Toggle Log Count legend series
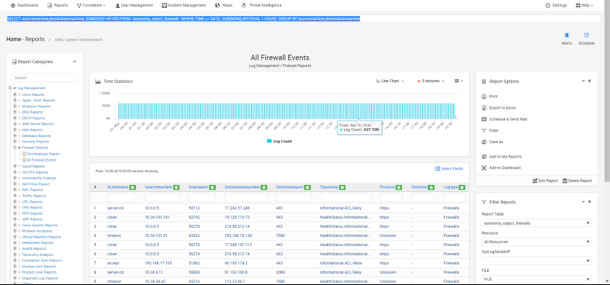Screen dimensions: 610x285 pos(279,141)
